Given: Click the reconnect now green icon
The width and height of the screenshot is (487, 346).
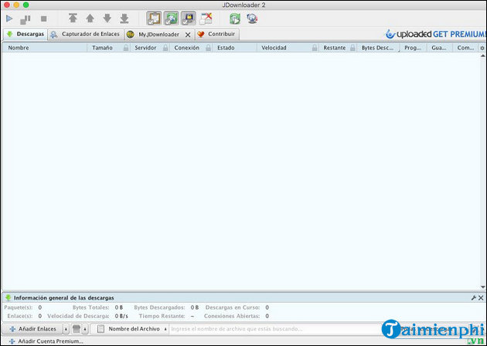Looking at the screenshot, I should point(235,19).
